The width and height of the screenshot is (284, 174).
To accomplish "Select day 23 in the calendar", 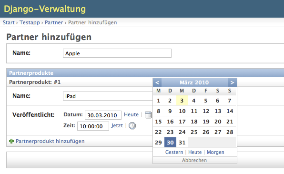I will coord(170,132).
